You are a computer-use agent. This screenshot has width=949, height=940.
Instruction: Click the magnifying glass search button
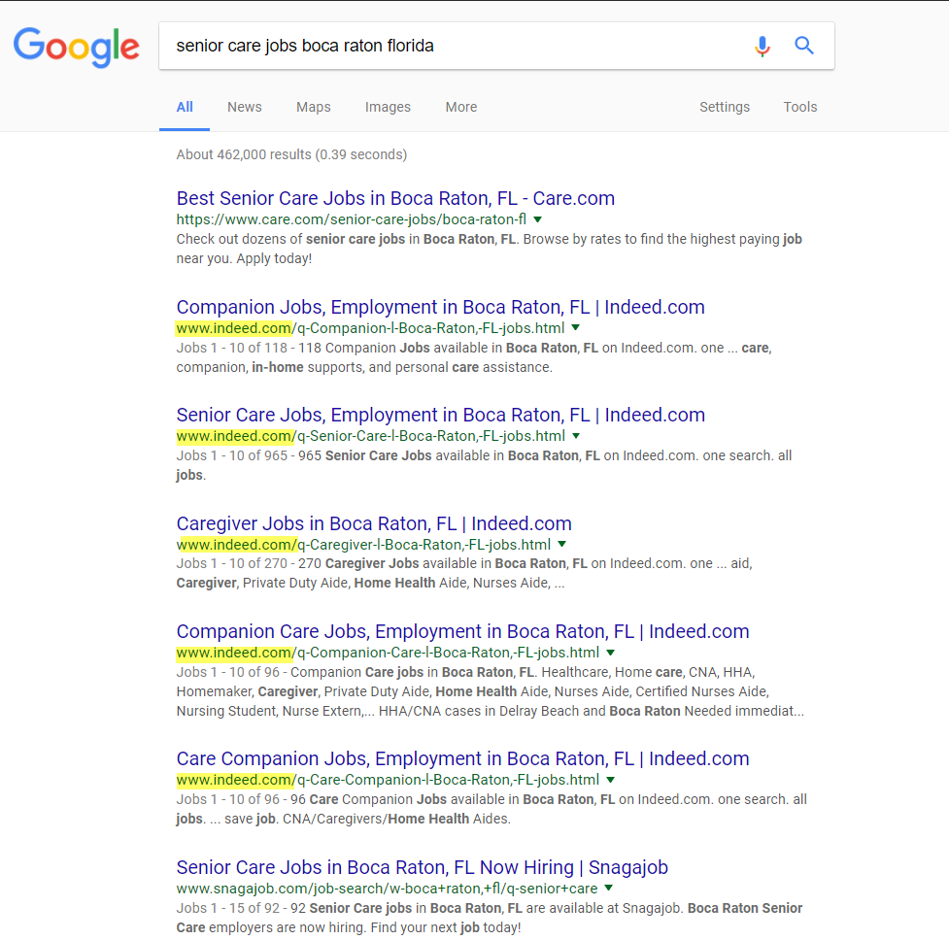pos(803,46)
